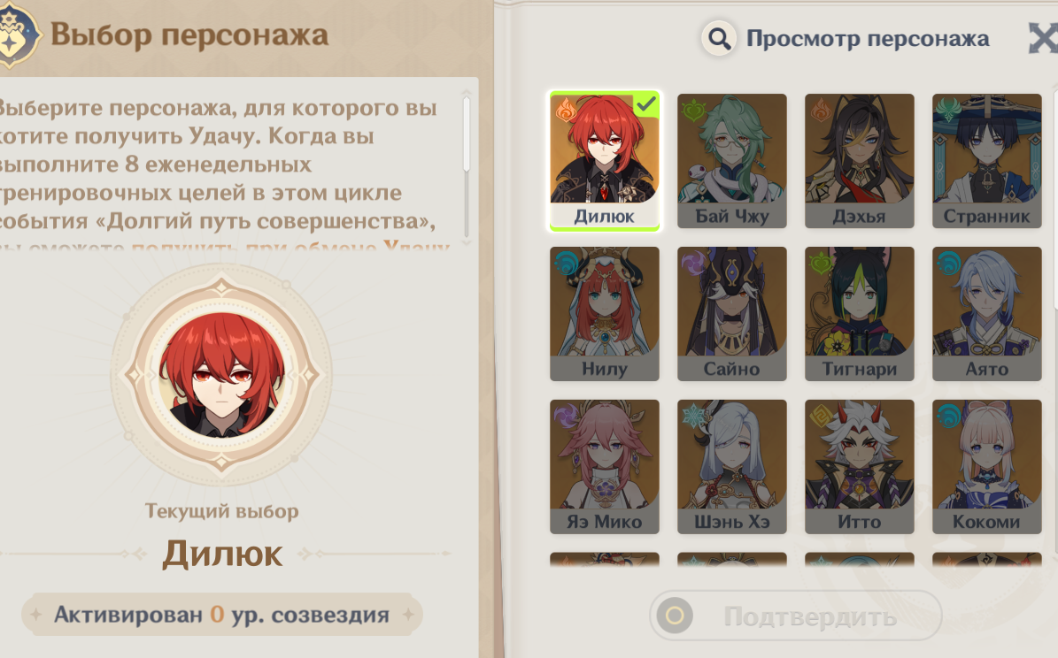Click the Geo element icon on Итто card
Image resolution: width=1058 pixels, height=658 pixels.
pyautogui.click(x=821, y=415)
